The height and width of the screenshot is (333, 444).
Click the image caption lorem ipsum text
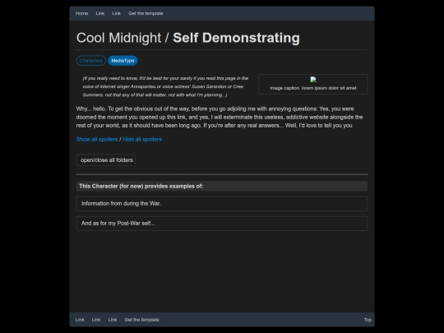[x=313, y=88]
